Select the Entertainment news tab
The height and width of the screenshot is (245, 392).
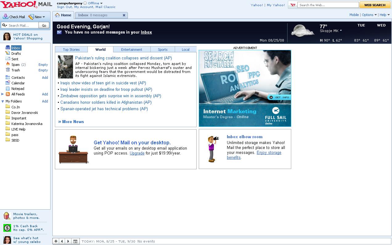[132, 50]
